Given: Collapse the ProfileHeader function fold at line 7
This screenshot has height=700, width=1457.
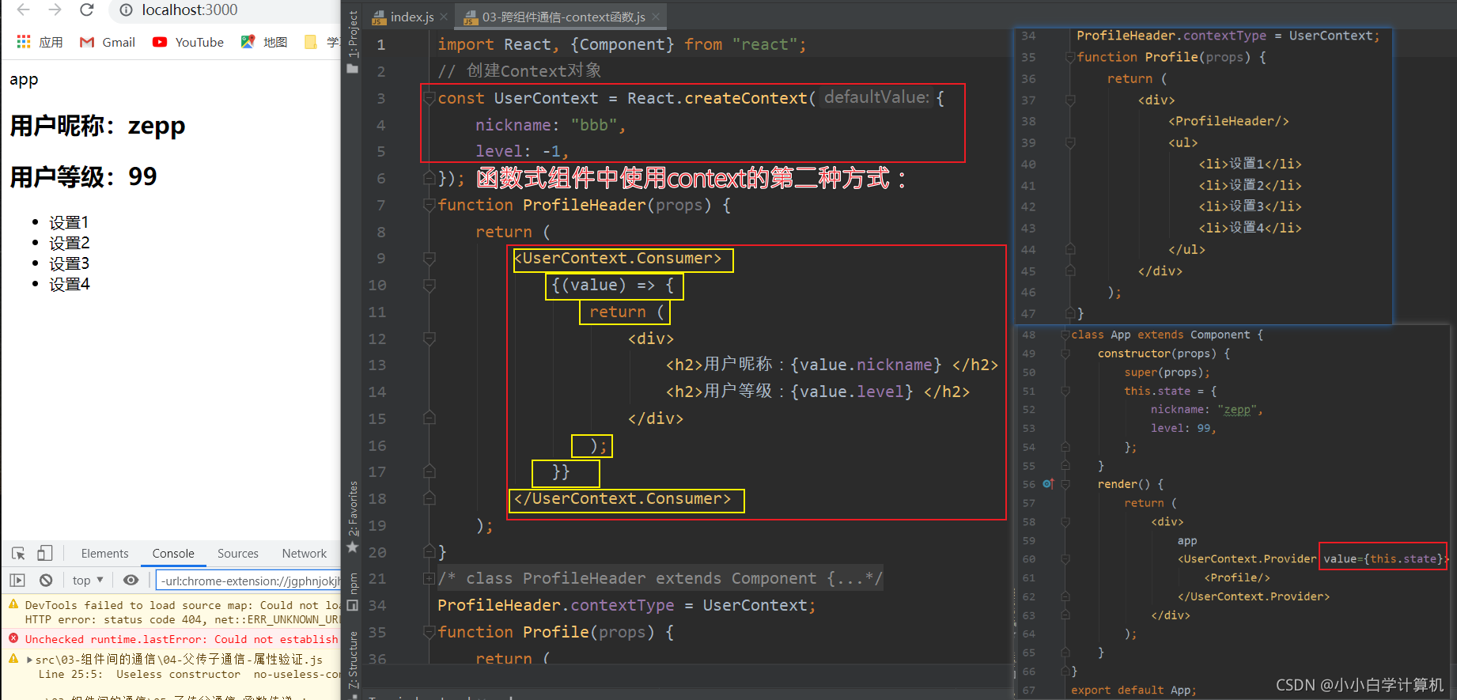Looking at the screenshot, I should (x=430, y=206).
